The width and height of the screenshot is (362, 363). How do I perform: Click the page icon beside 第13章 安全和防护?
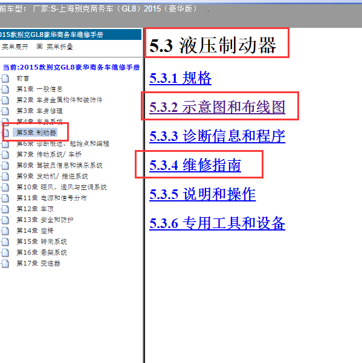(5, 220)
